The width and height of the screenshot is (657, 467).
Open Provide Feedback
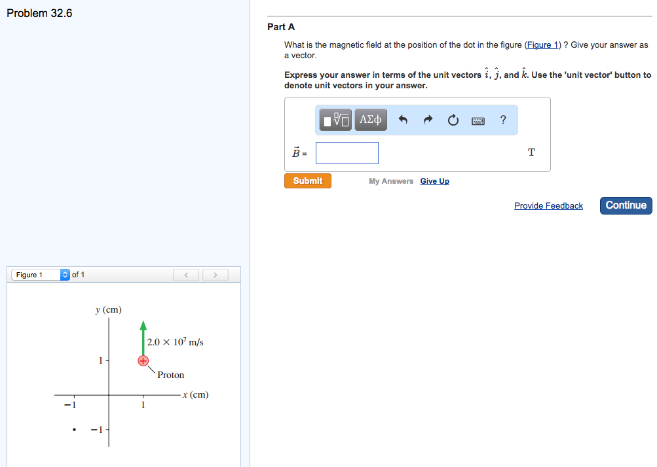pyautogui.click(x=548, y=205)
